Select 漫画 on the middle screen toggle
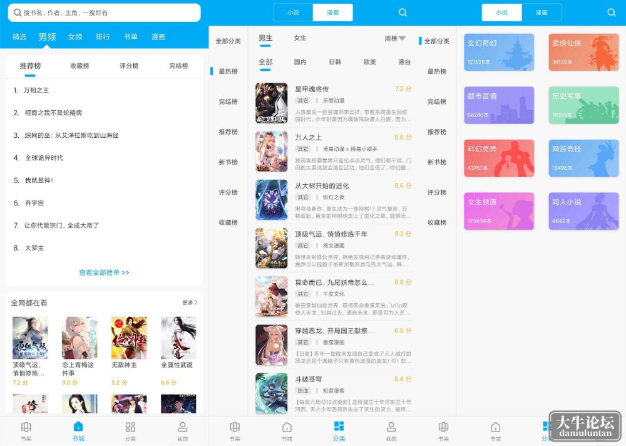Viewport: 626px width, 446px height. pyautogui.click(x=333, y=13)
